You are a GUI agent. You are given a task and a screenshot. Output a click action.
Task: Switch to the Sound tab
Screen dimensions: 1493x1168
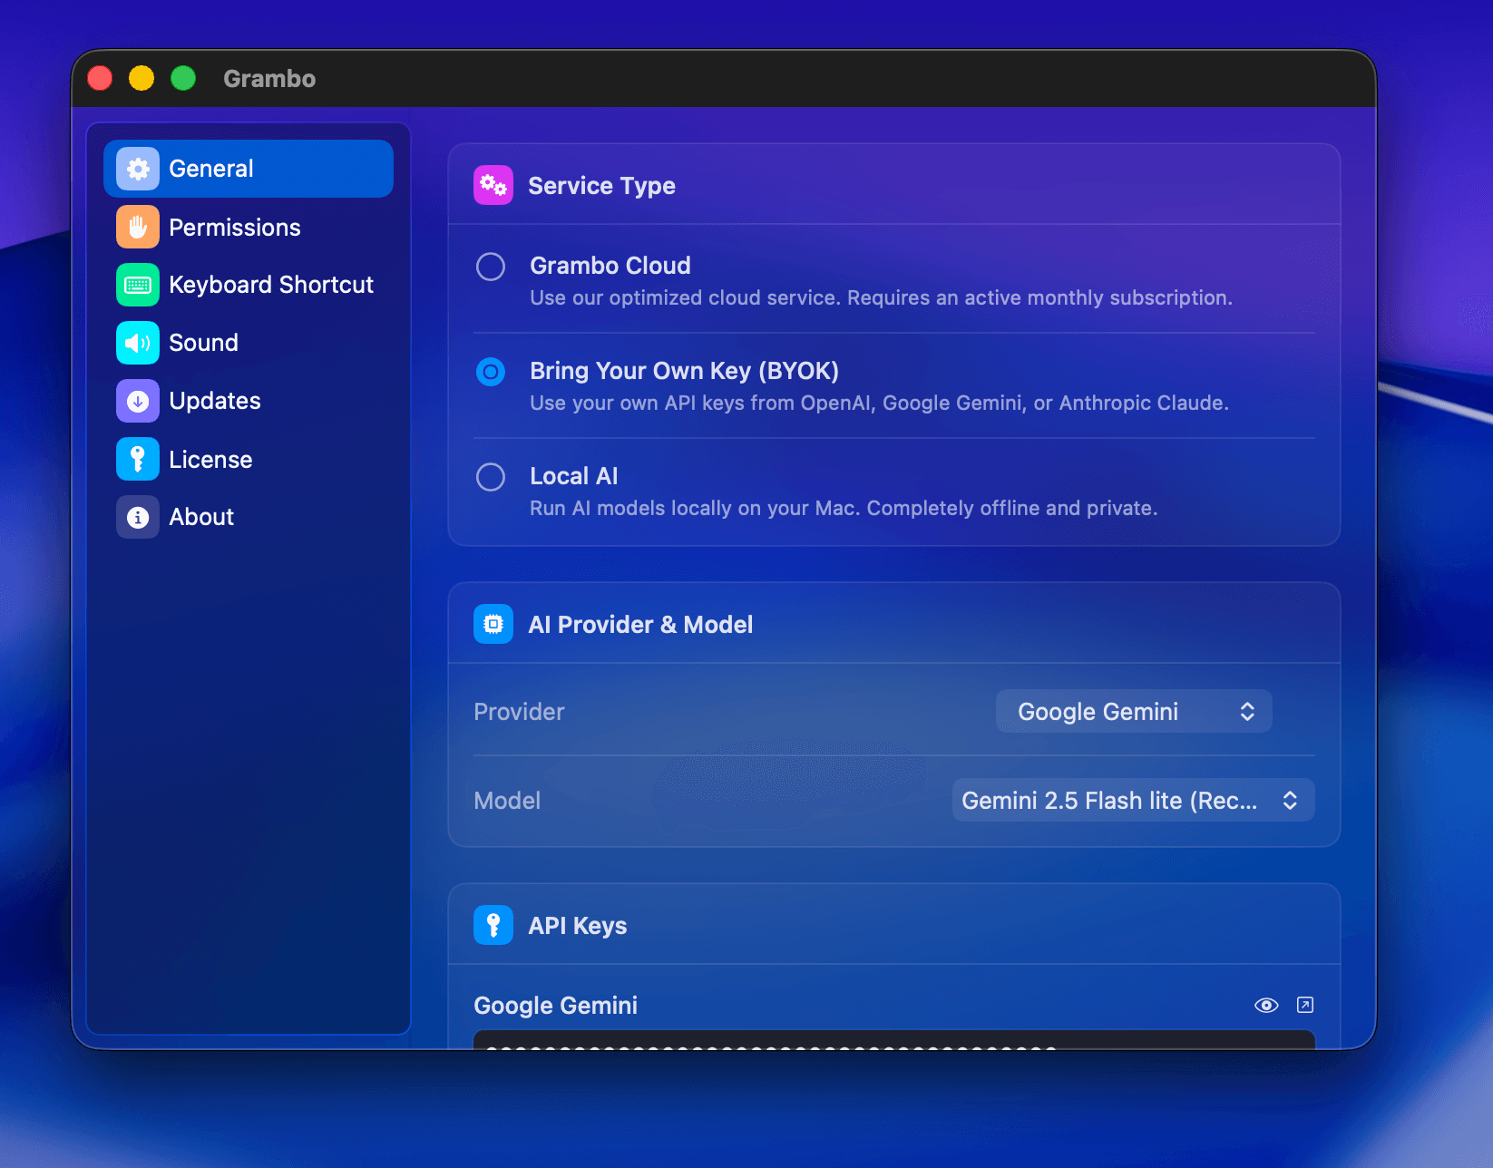coord(249,343)
